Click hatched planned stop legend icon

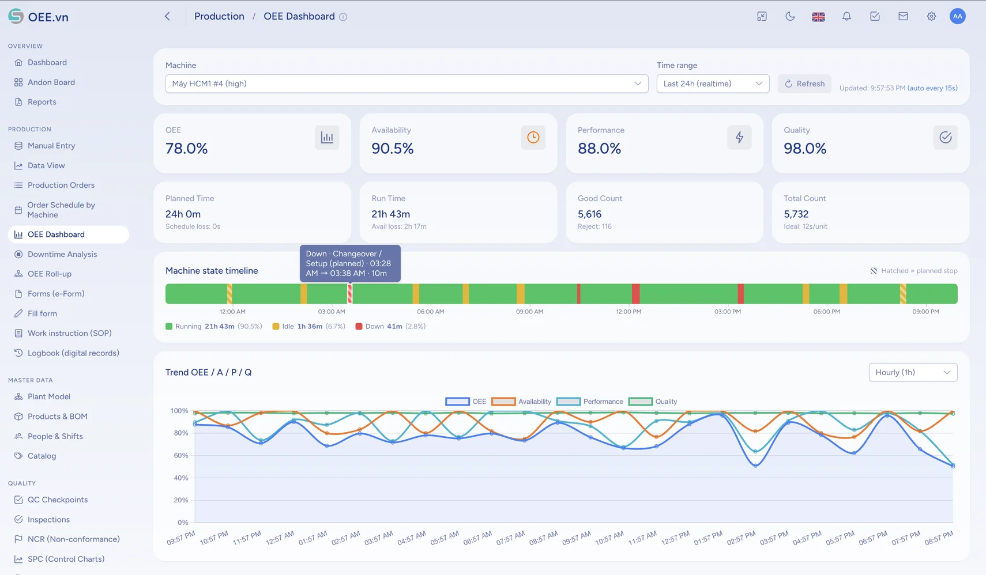tap(874, 271)
